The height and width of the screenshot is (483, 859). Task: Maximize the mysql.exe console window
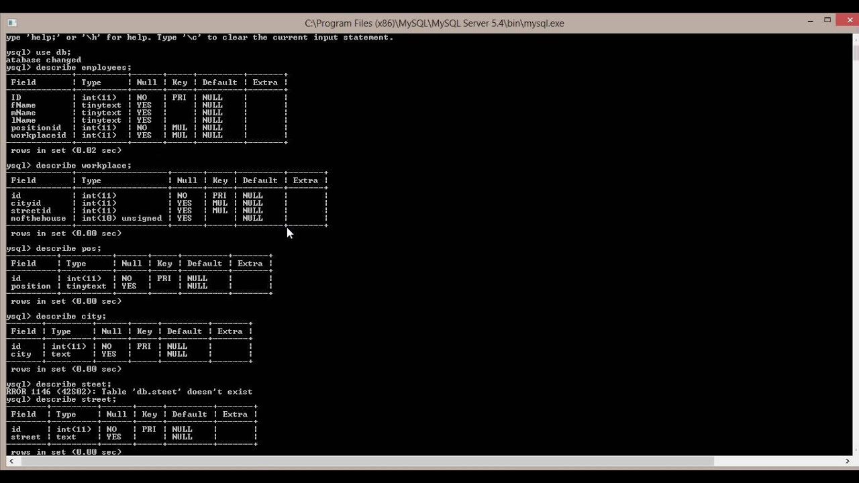pos(827,21)
